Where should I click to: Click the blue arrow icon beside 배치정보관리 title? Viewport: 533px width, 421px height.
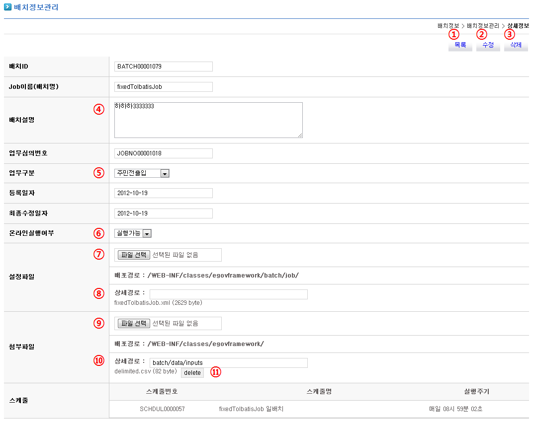pyautogui.click(x=7, y=7)
